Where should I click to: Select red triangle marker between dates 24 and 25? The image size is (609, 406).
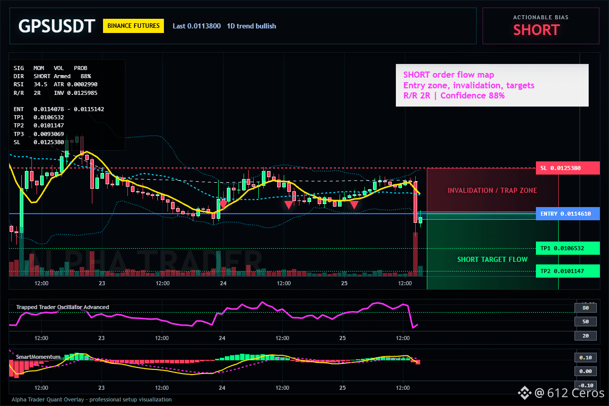pos(288,205)
